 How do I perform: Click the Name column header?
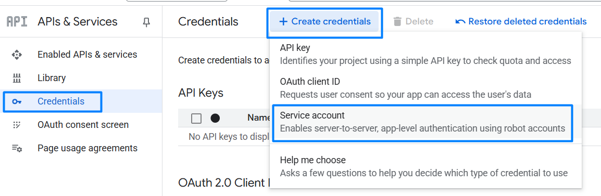(x=258, y=118)
